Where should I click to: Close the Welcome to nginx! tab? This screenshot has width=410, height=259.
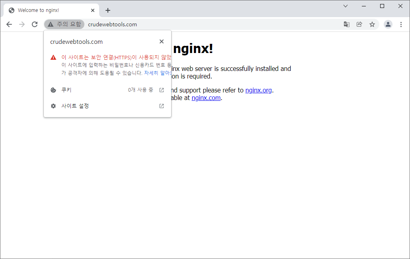pyautogui.click(x=93, y=10)
